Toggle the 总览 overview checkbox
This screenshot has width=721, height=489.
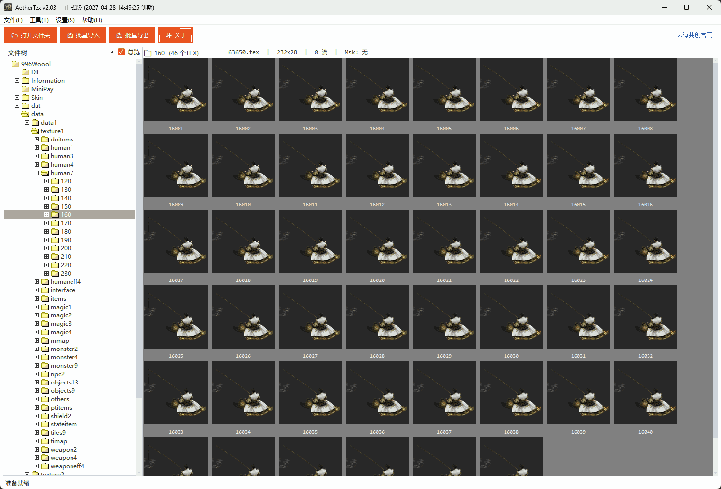[121, 52]
